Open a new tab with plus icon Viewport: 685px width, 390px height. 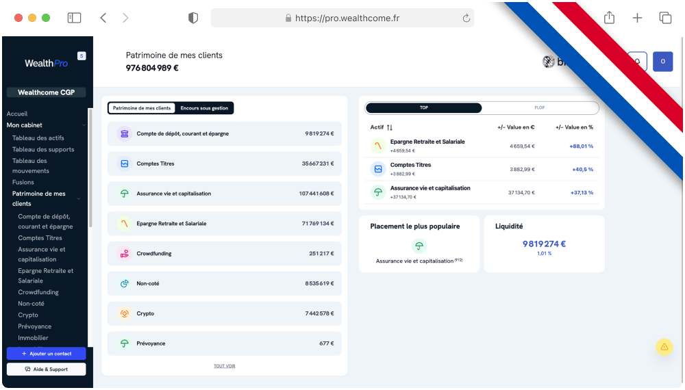tap(637, 18)
